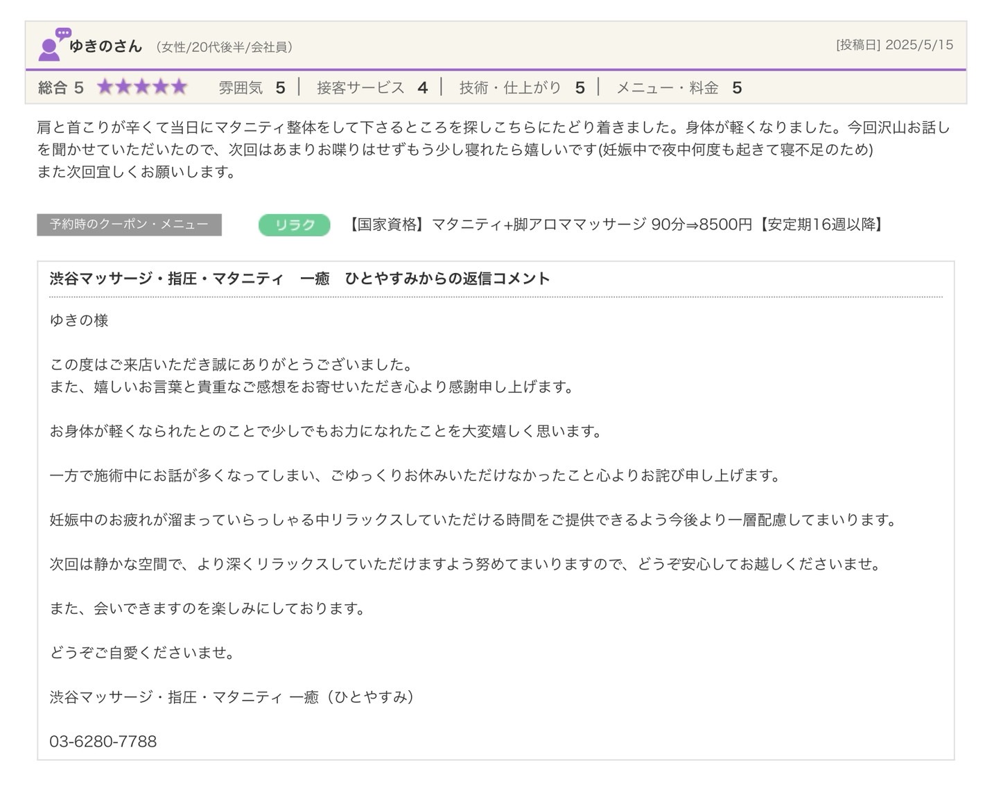Click the review line starting を聞かせていただいたので
The image size is (994, 790).
455,150
